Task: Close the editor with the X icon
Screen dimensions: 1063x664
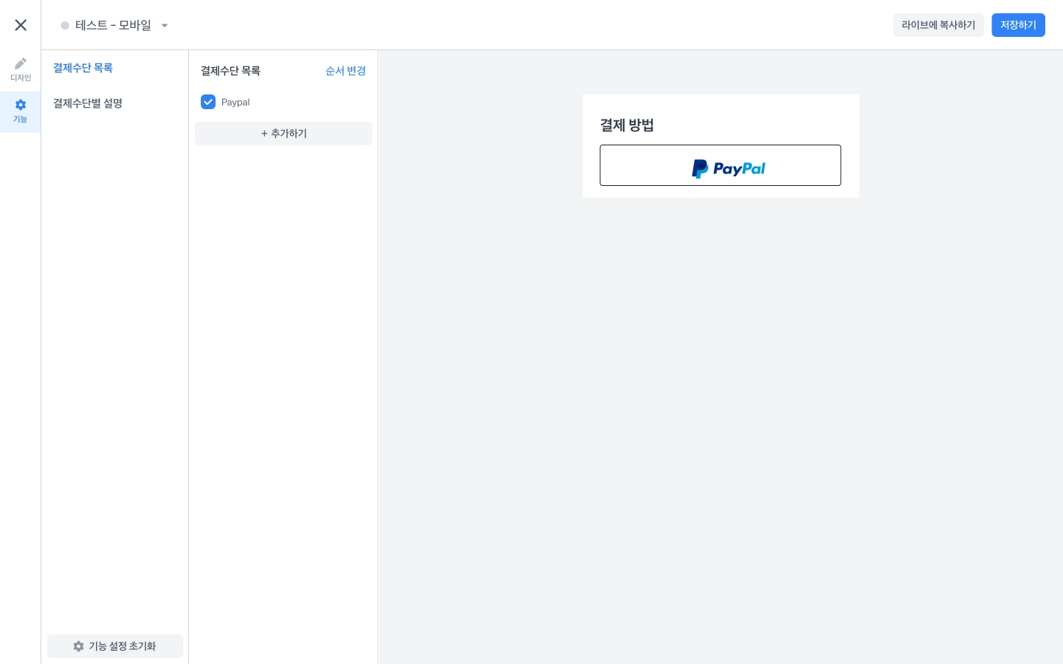Action: point(21,25)
